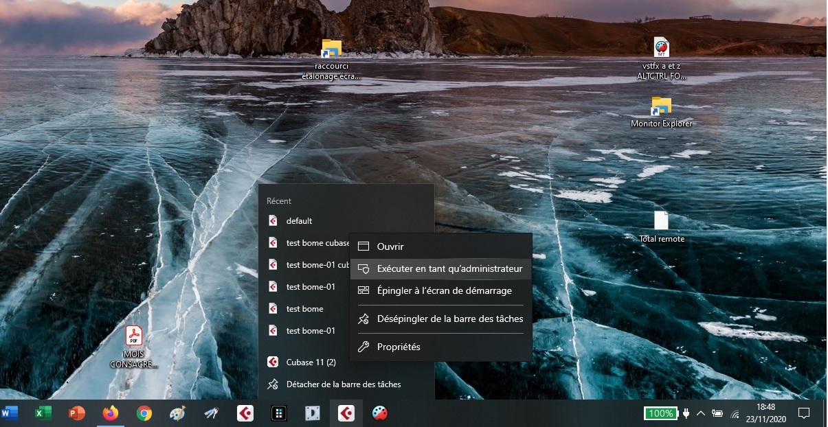Launch Excel from the taskbar
The height and width of the screenshot is (427, 828).
point(43,413)
